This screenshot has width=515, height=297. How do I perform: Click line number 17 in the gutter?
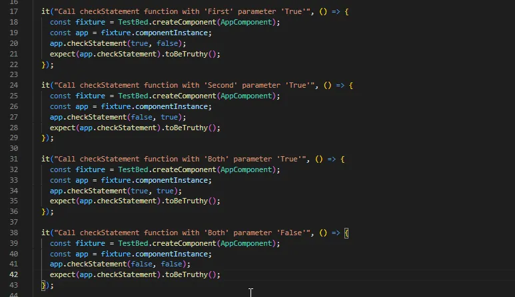(x=14, y=11)
